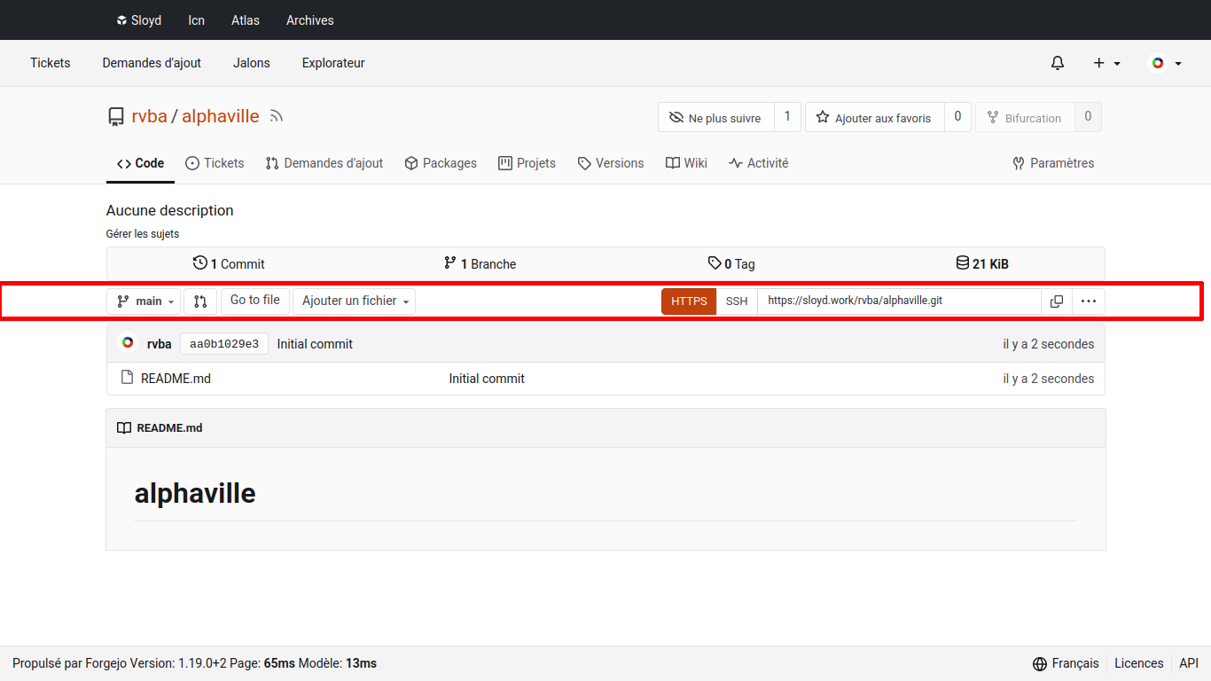Open the three-dots more options menu
The height and width of the screenshot is (681, 1211).
[x=1088, y=301]
